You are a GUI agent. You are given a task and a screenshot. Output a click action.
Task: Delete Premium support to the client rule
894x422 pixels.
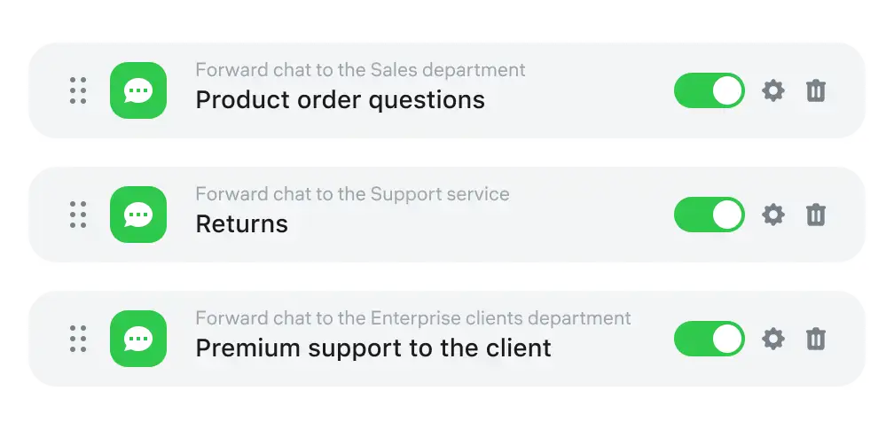816,339
